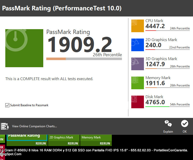
Task: Select the PassMark Rating tile in background window
Action: coord(27,137)
